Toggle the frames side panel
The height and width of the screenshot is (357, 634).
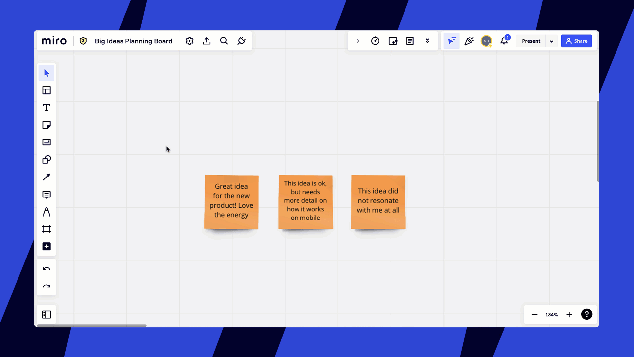46,314
